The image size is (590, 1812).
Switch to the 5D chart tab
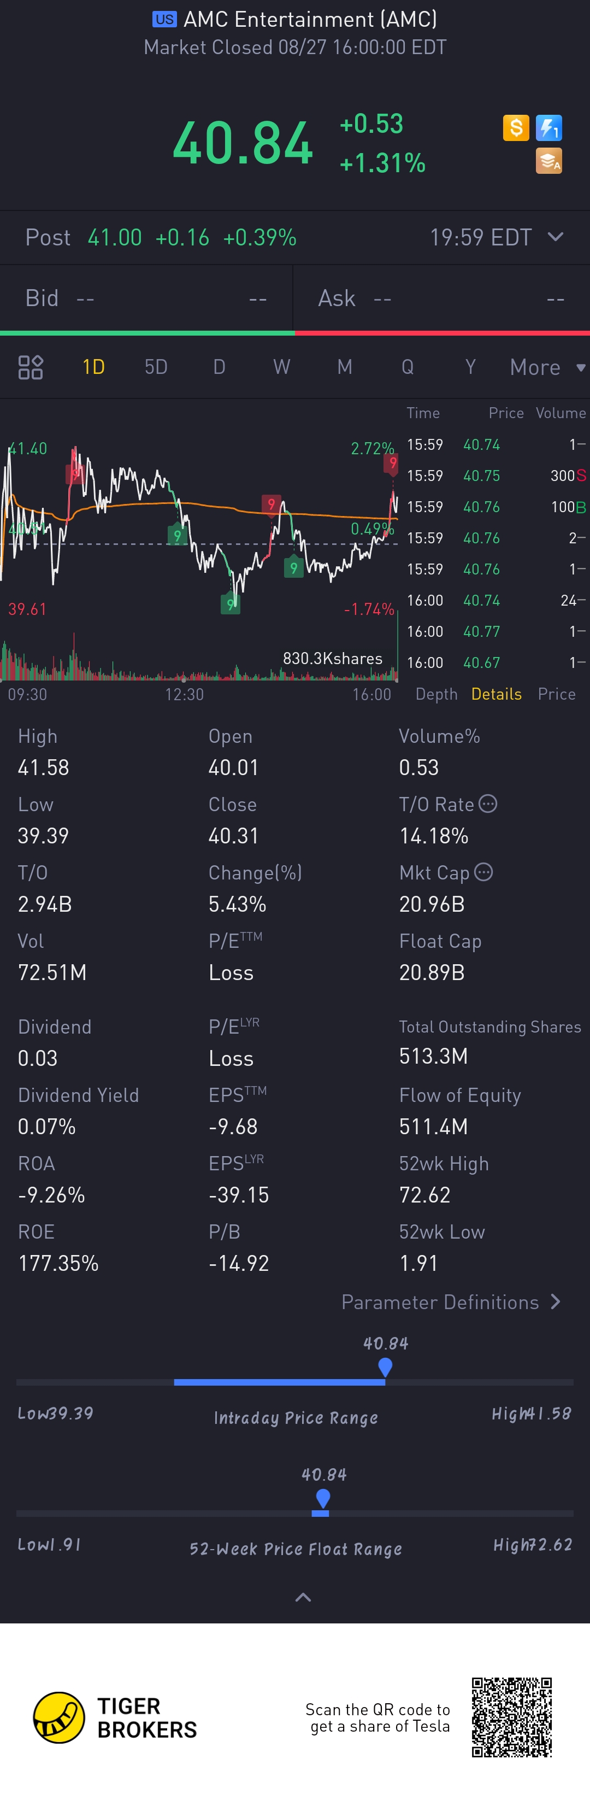(156, 367)
